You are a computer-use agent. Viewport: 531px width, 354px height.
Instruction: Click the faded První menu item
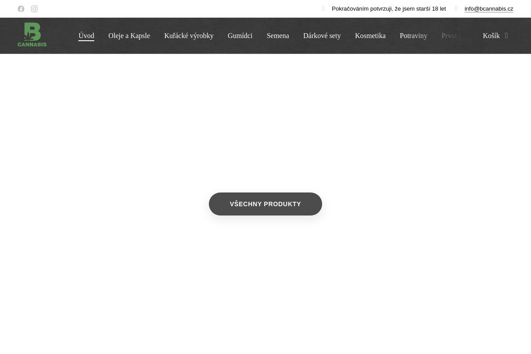point(450,36)
